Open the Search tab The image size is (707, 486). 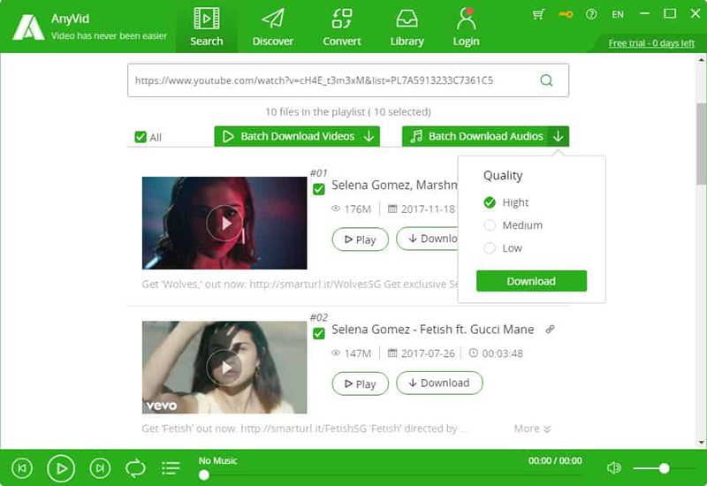click(207, 27)
